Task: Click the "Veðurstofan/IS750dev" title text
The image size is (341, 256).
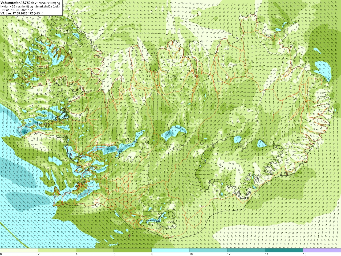Action: tap(19, 2)
